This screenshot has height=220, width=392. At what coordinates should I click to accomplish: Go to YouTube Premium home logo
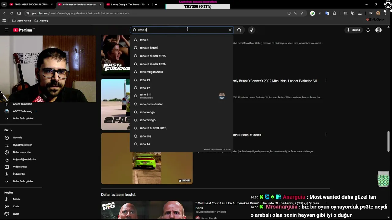pyautogui.click(x=22, y=30)
